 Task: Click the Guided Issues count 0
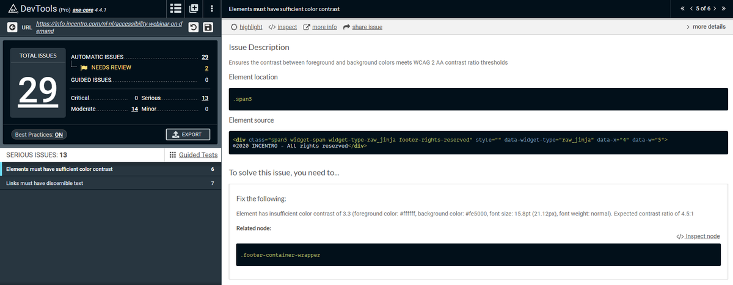(207, 79)
